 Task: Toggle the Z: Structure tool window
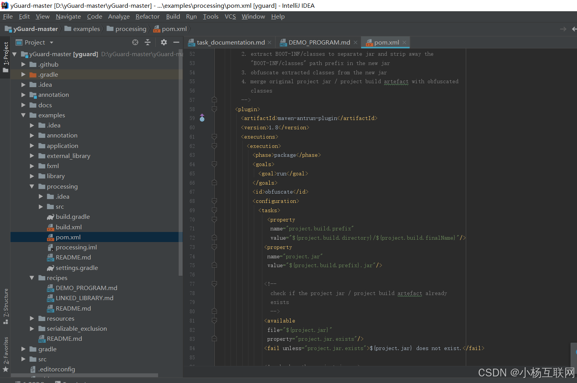[5, 302]
